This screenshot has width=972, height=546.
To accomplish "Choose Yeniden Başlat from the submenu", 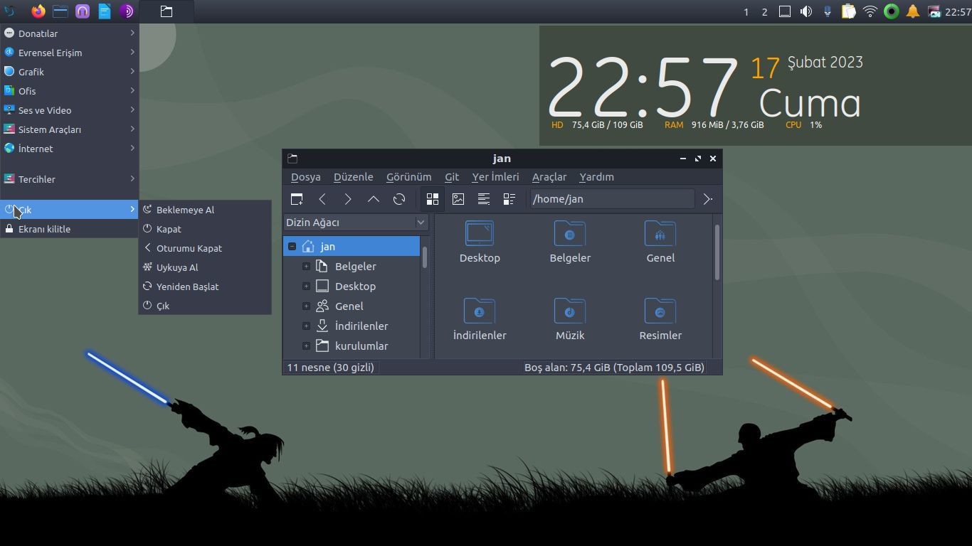I will (x=187, y=287).
